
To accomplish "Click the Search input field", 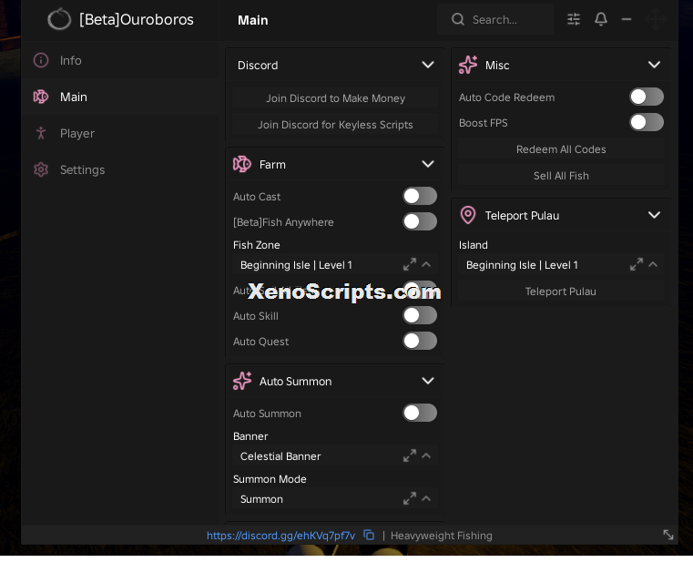I will point(495,19).
